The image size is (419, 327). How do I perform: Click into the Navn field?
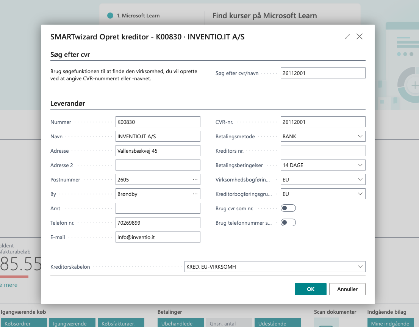pos(158,136)
